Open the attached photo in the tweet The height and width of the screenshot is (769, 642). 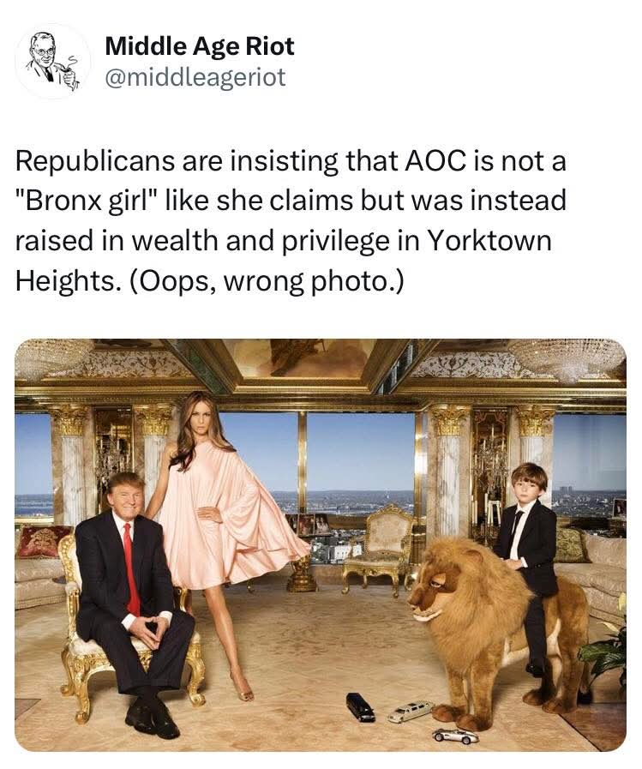pyautogui.click(x=321, y=545)
